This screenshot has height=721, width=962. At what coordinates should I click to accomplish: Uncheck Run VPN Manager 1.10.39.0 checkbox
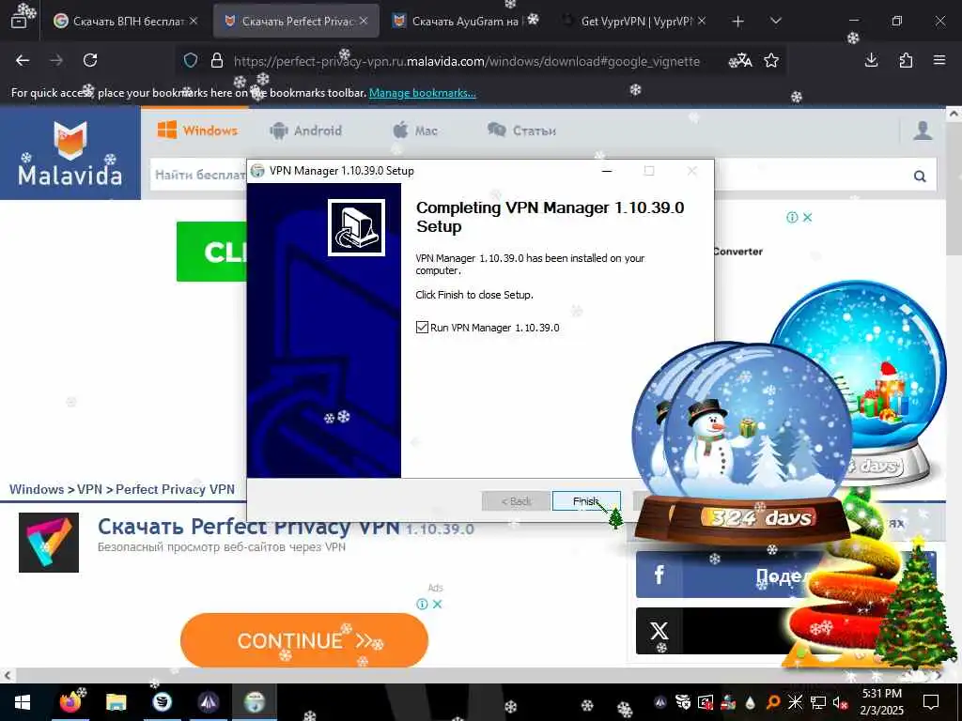pyautogui.click(x=422, y=328)
